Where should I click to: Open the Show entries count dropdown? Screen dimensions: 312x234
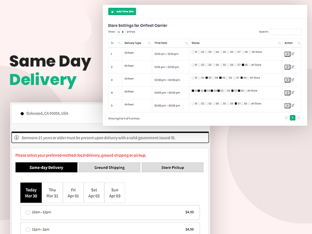[x=121, y=32]
